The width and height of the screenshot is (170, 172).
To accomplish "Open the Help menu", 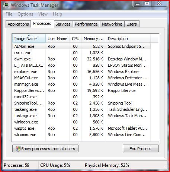I will 57,14.
